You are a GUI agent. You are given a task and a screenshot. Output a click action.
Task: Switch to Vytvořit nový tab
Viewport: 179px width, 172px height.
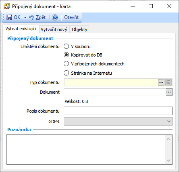(54, 29)
